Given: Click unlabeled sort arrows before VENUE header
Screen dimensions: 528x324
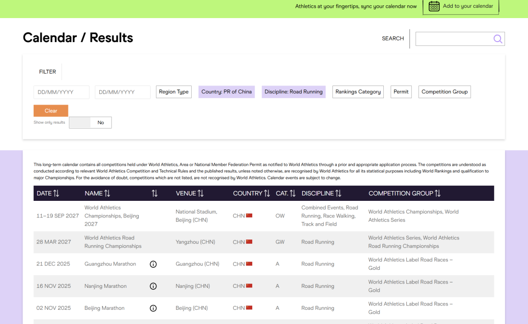Looking at the screenshot, I should tap(154, 194).
